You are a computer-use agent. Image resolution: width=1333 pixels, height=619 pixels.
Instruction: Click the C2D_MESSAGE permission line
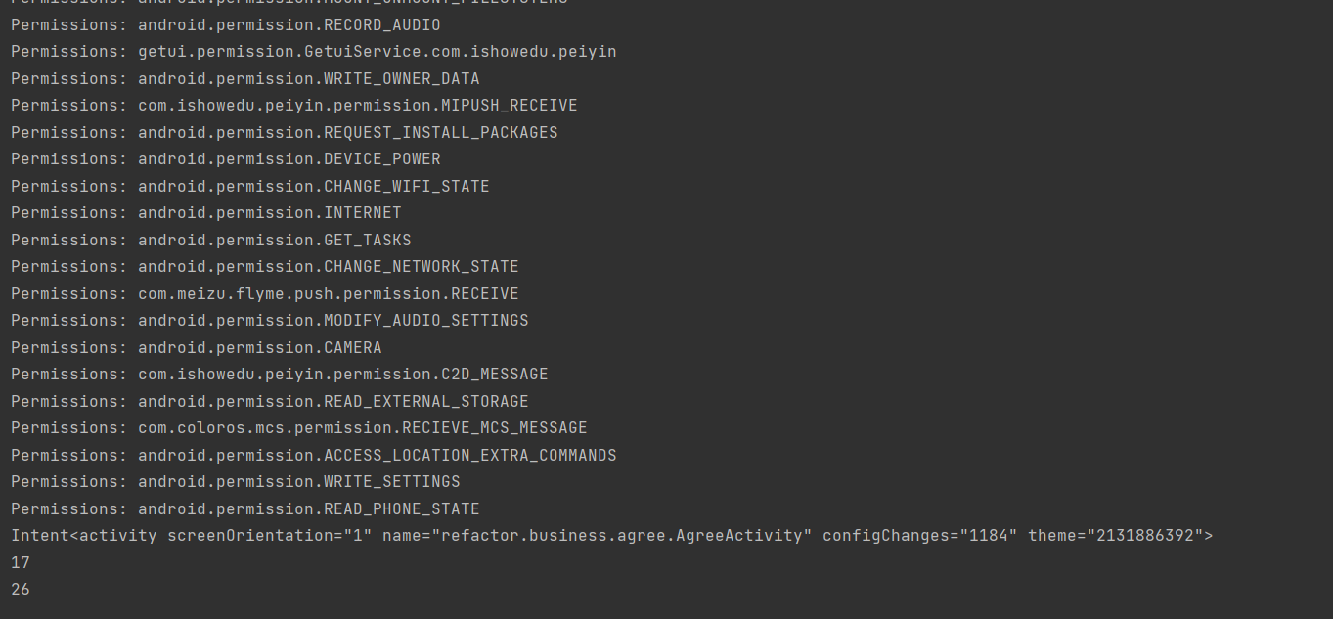[280, 374]
